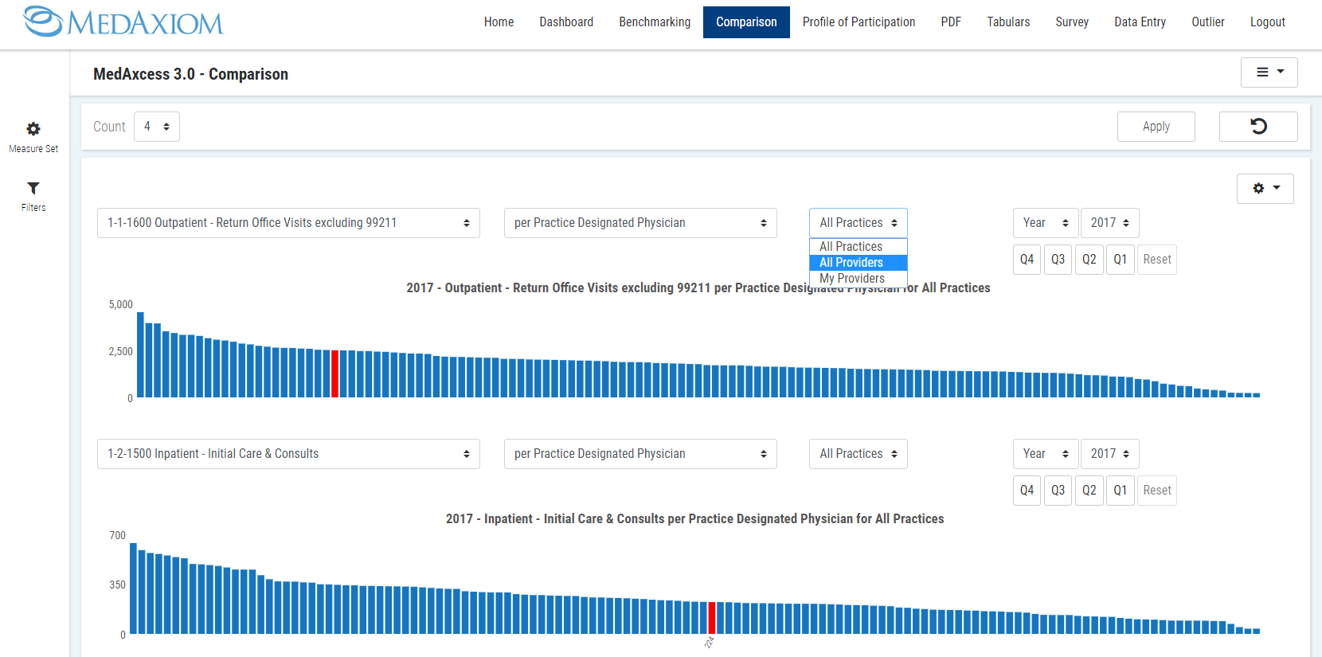1322x657 pixels.
Task: Open the Filters funnel icon
Action: click(33, 189)
